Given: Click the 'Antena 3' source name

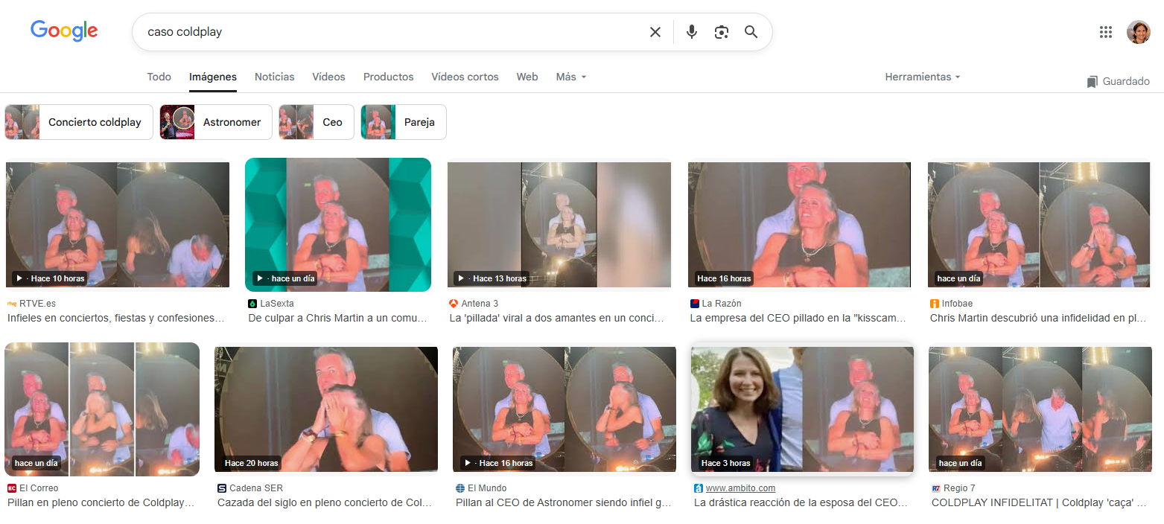Looking at the screenshot, I should pos(480,304).
